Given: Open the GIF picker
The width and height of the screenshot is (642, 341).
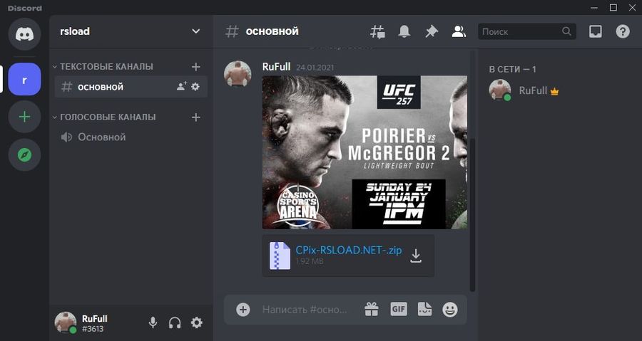Looking at the screenshot, I should click(398, 309).
